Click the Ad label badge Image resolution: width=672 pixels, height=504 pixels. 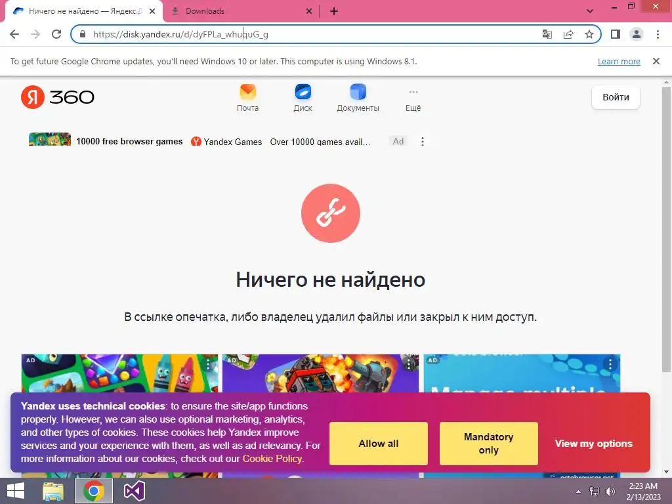coord(398,142)
